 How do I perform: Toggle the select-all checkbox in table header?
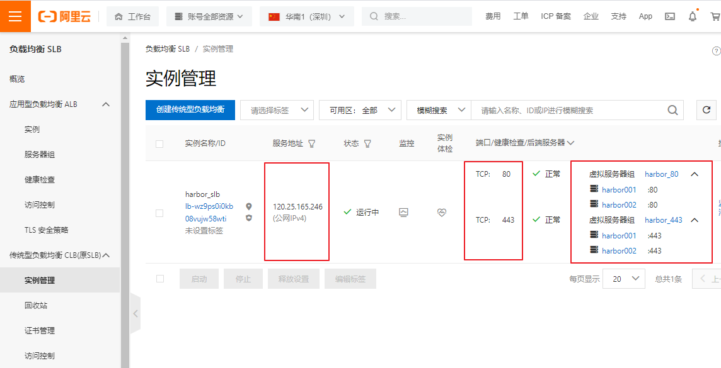pyautogui.click(x=159, y=144)
